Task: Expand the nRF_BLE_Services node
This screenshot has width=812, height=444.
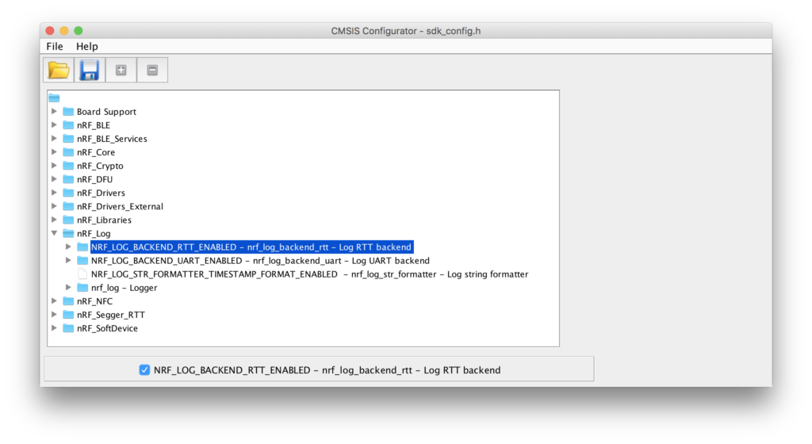Action: coord(54,138)
